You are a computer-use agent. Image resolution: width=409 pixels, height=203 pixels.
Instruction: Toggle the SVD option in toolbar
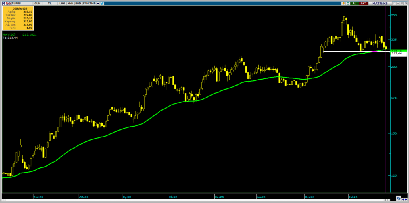pyautogui.click(x=78, y=3)
